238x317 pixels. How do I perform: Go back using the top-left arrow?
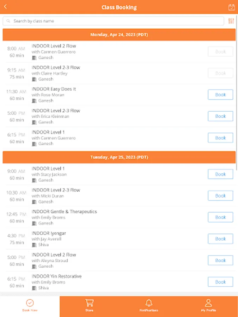[5, 7]
